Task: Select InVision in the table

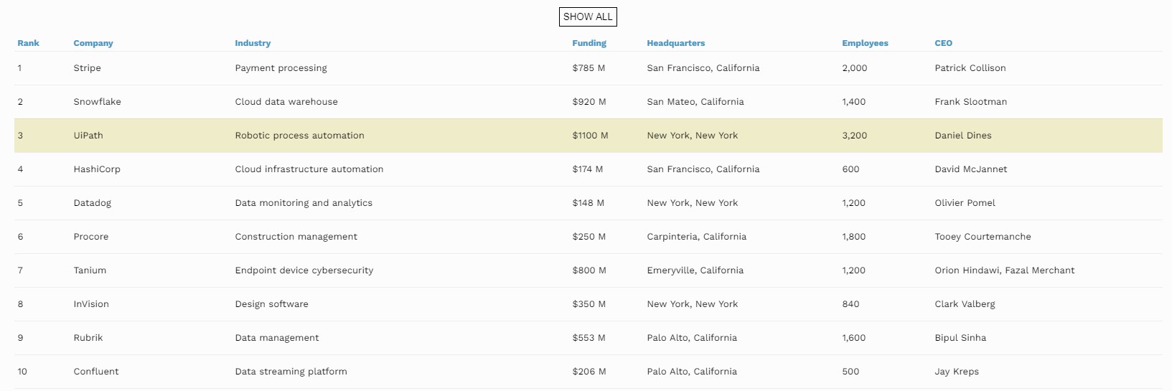Action: (x=91, y=304)
